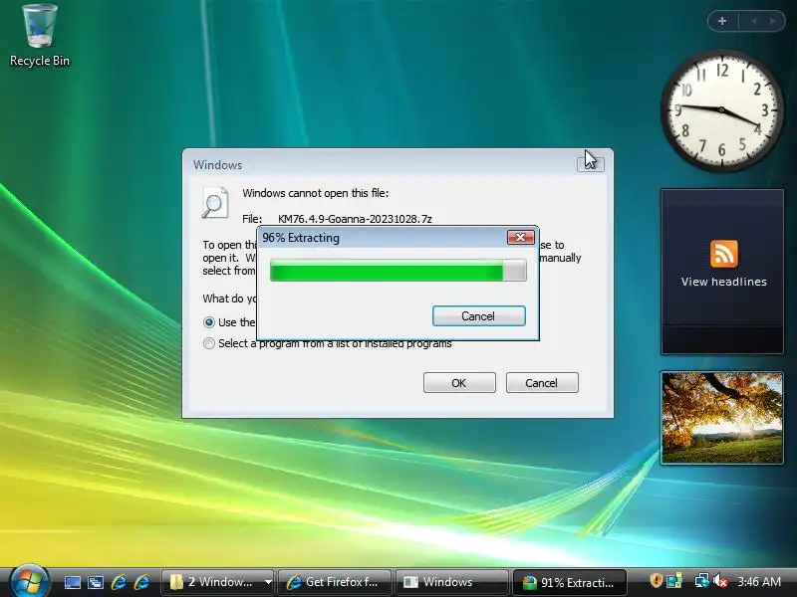This screenshot has width=797, height=597.
Task: Launch the first Internet Explorer quick launch icon
Action: click(x=119, y=582)
